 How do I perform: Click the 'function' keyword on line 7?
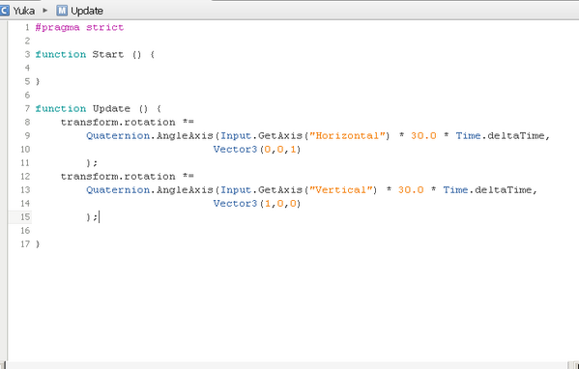click(x=61, y=109)
